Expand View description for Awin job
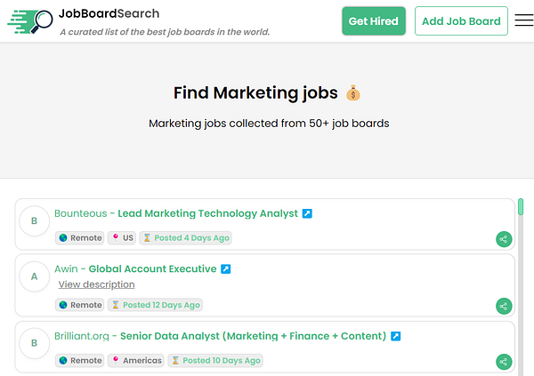Viewport: 534px width, 376px height. [x=96, y=284]
